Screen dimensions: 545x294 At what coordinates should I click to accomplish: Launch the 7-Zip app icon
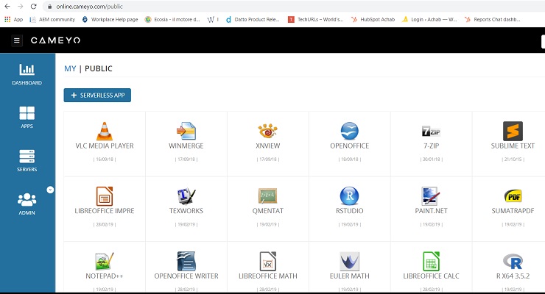pos(431,132)
